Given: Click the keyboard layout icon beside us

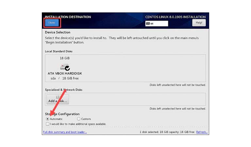Looking at the screenshot, I should pos(148,24).
